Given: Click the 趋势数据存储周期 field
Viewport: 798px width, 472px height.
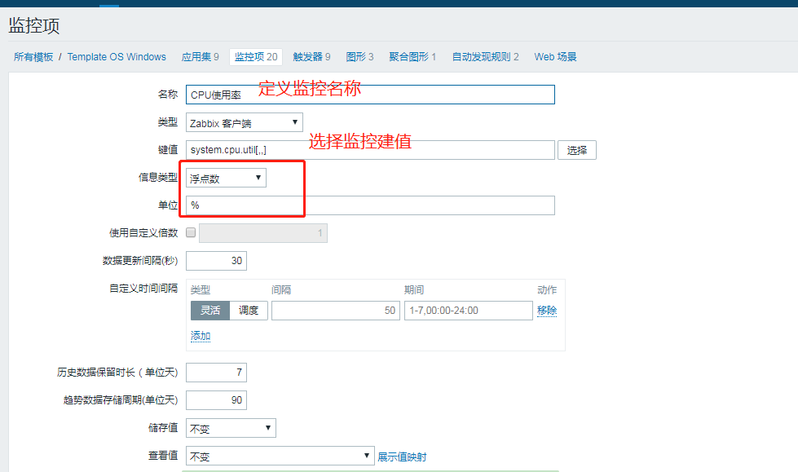Looking at the screenshot, I should (x=216, y=400).
